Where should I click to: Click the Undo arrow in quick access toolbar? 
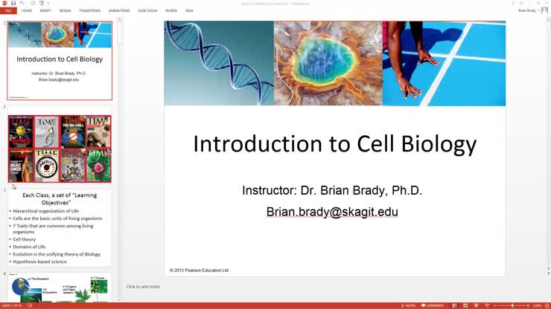point(22,3)
